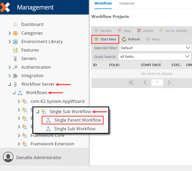192x171 pixels.
Task: Click the Authentication key icon
Action: click(x=15, y=67)
